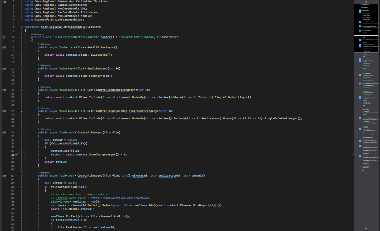Click the inheritance icon on line 32
The height and width of the screenshot is (231, 380).
click(x=4, y=132)
